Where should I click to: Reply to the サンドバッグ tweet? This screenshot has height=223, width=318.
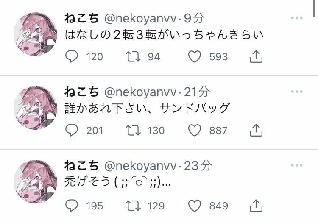point(72,131)
